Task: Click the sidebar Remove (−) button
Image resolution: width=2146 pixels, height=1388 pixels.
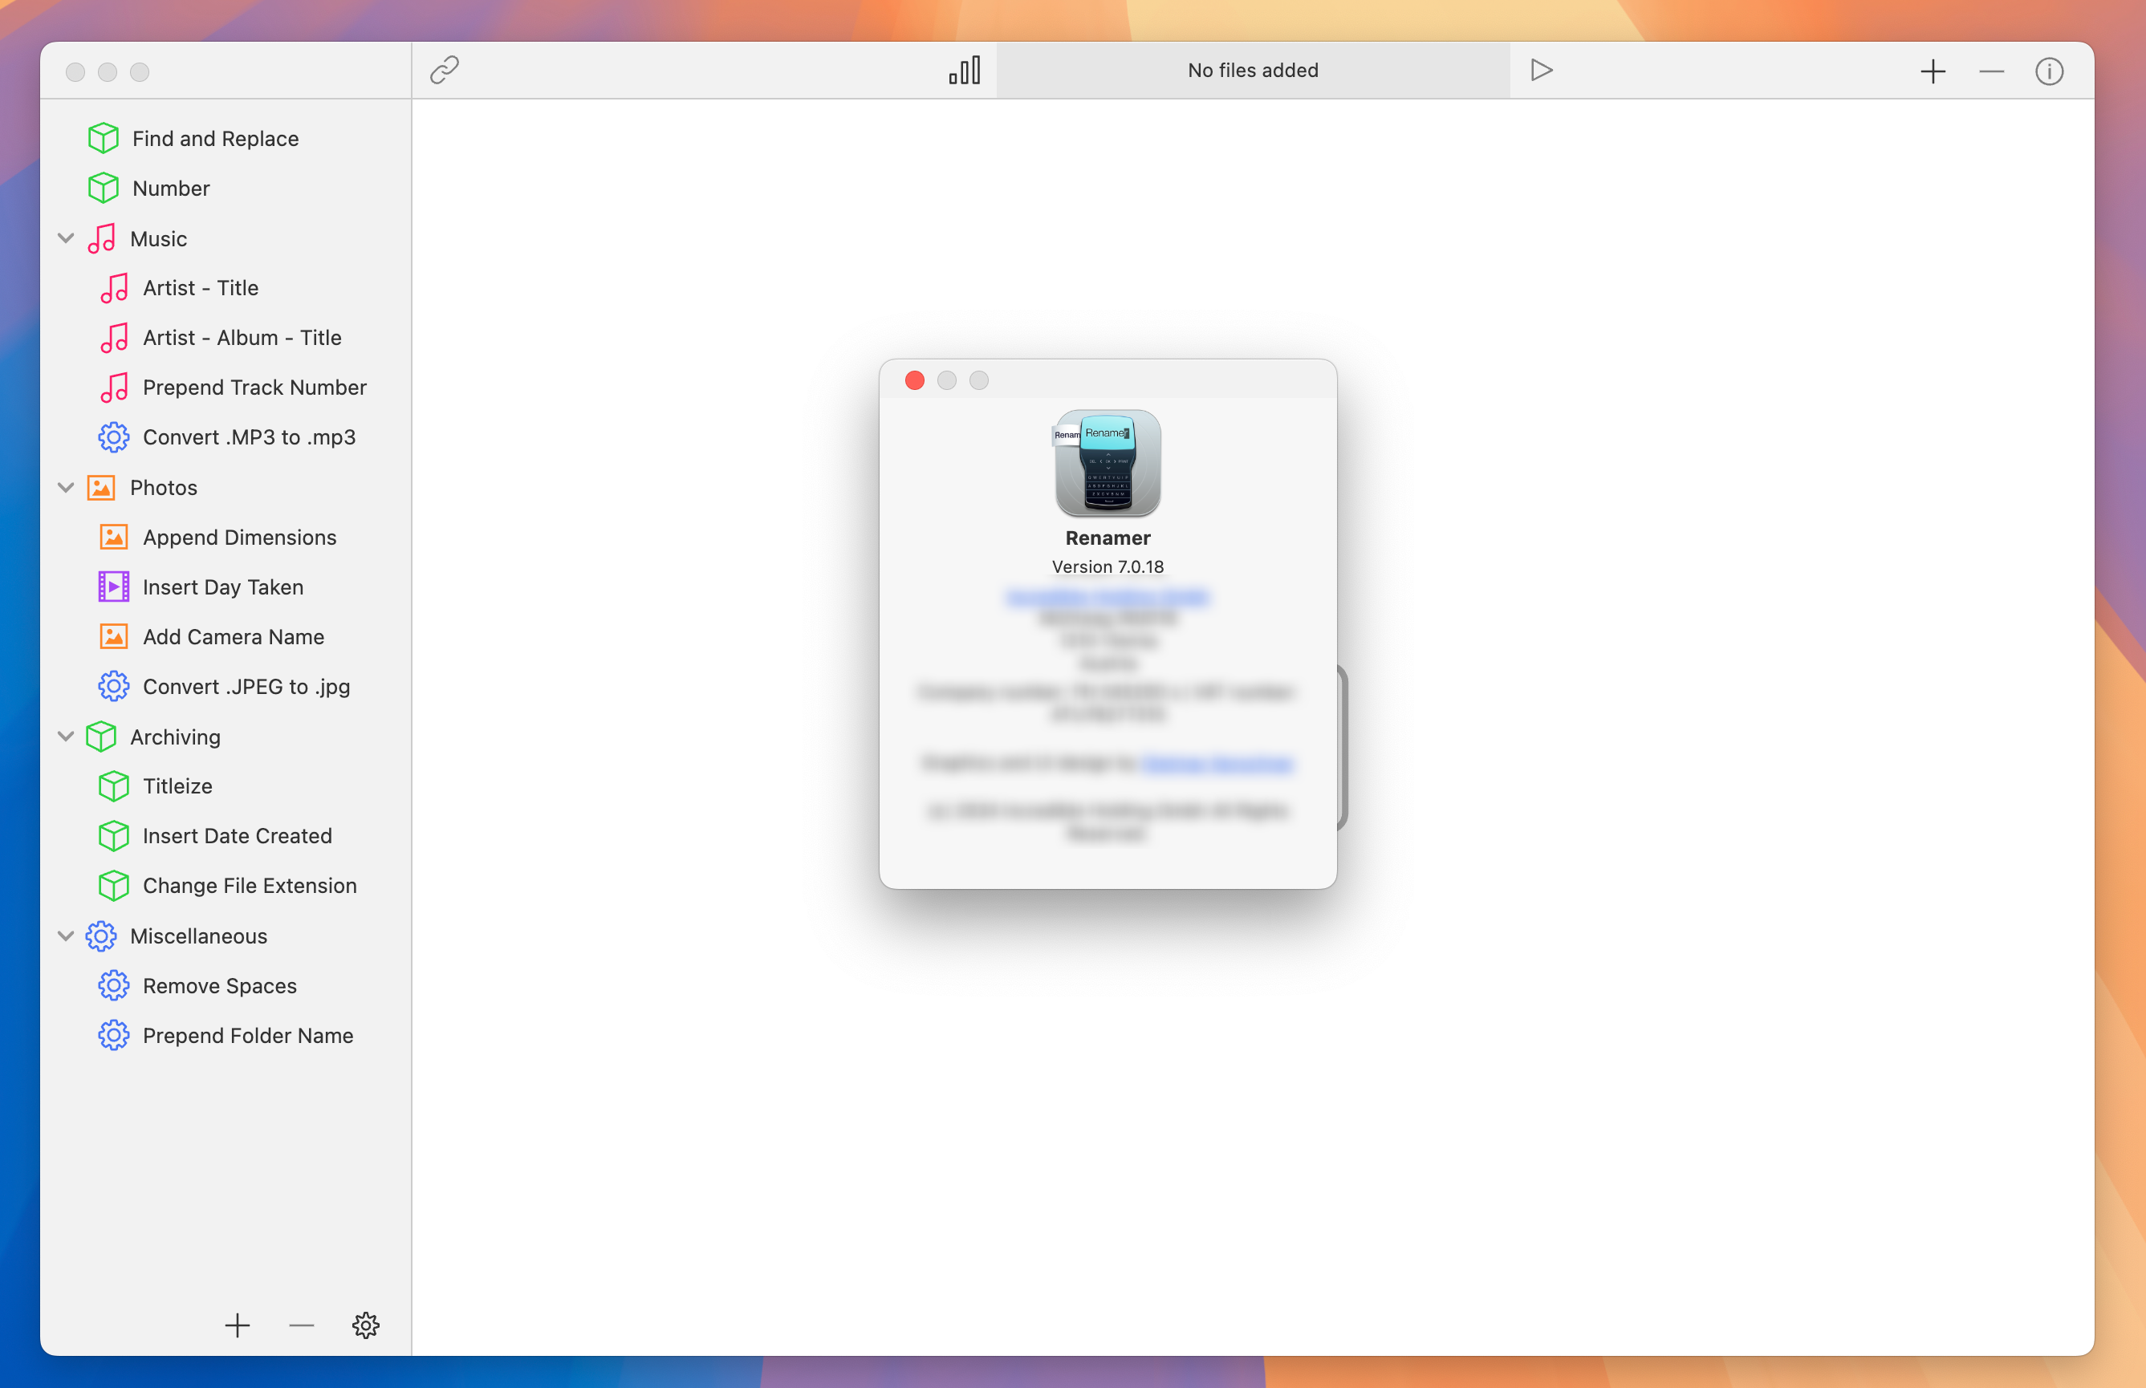Action: (x=300, y=1325)
